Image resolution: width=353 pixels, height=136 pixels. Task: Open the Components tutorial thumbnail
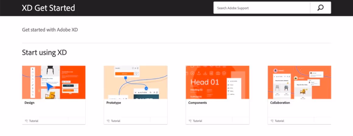pos(218,82)
